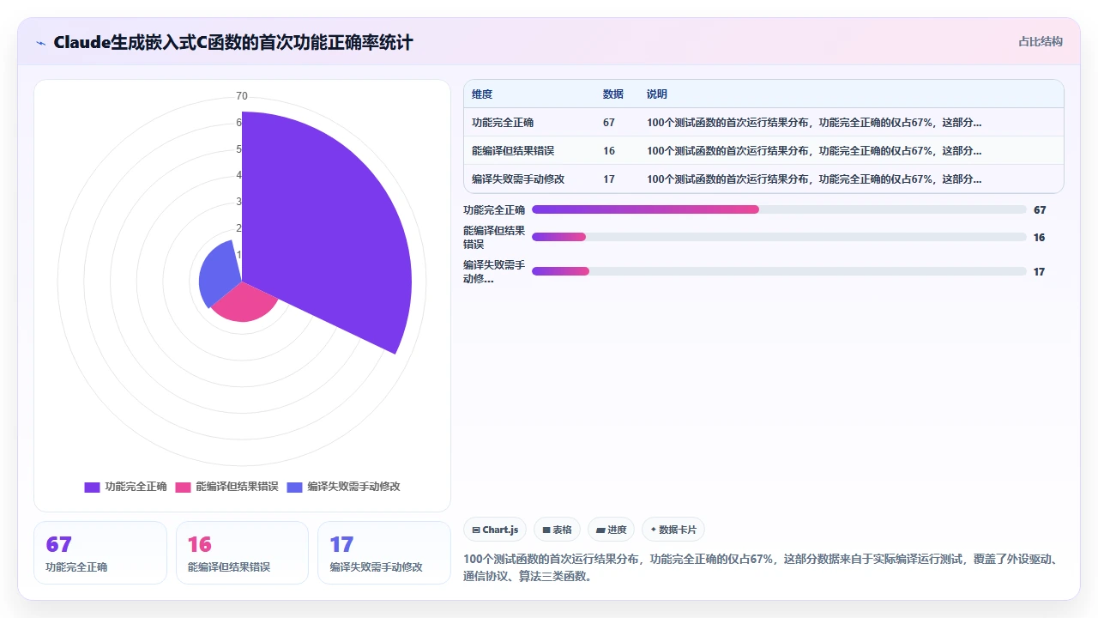The width and height of the screenshot is (1098, 618).
Task: Click the title icon beside Claude heading
Action: [40, 42]
